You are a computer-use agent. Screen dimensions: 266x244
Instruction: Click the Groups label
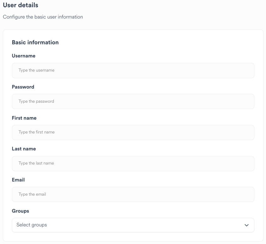(x=20, y=211)
